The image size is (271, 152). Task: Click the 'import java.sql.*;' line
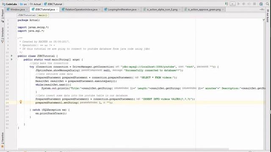(31, 31)
